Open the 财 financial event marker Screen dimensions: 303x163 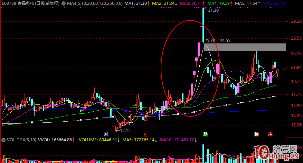(x=106, y=134)
